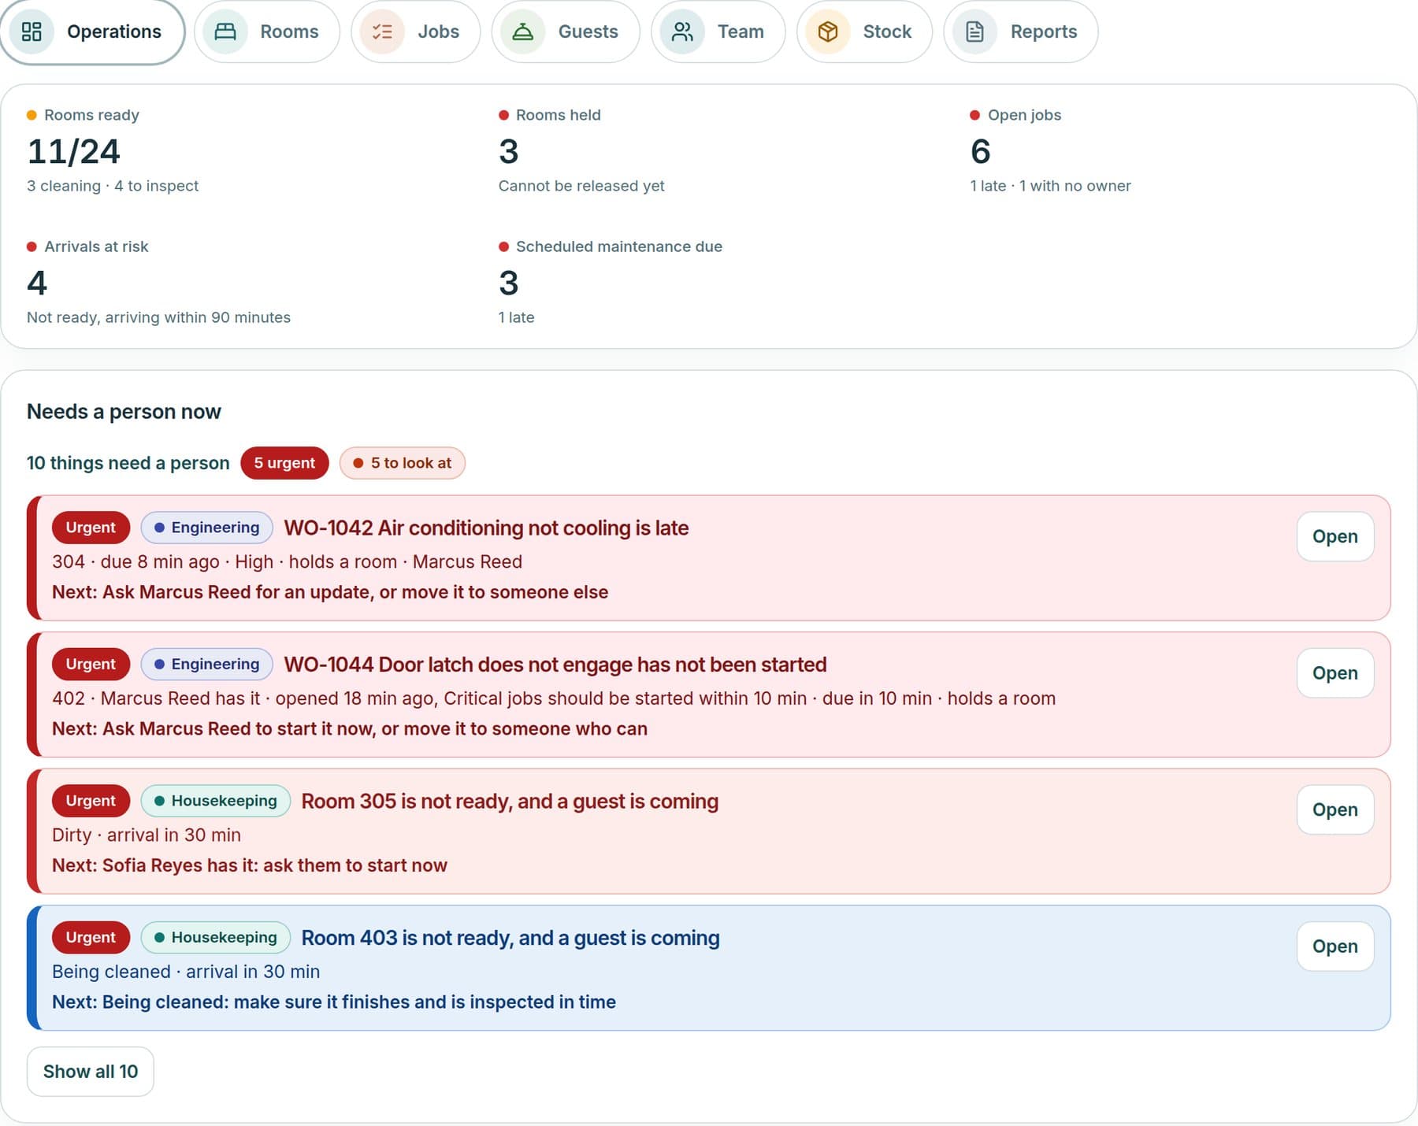The image size is (1418, 1126).
Task: Click the Engineering tag on WO-1044
Action: click(207, 665)
